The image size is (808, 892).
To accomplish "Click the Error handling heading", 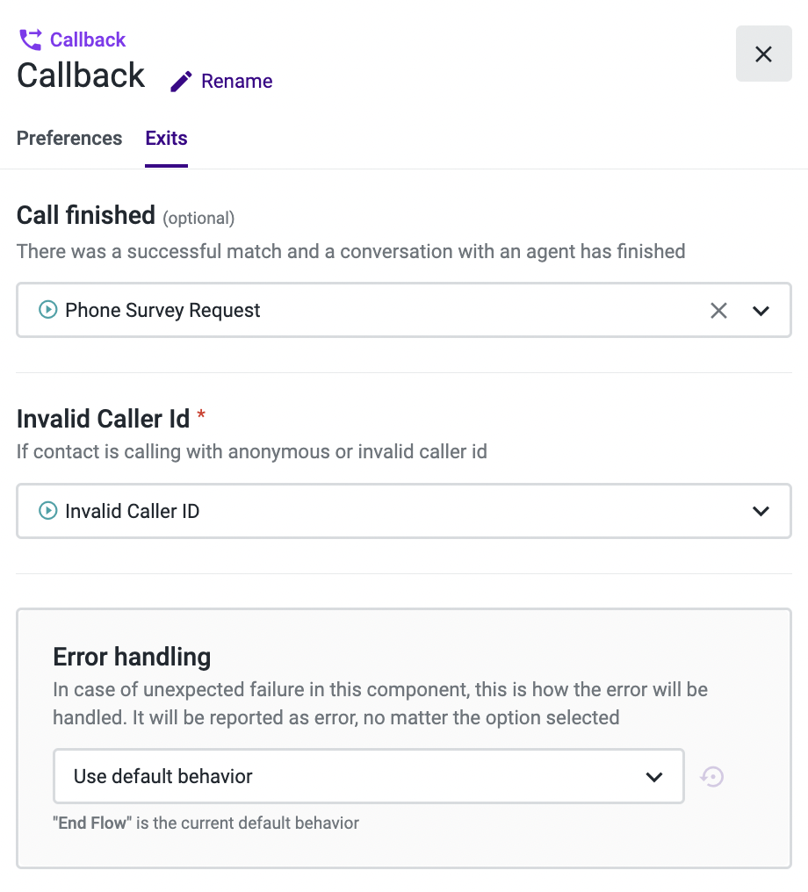I will [132, 657].
